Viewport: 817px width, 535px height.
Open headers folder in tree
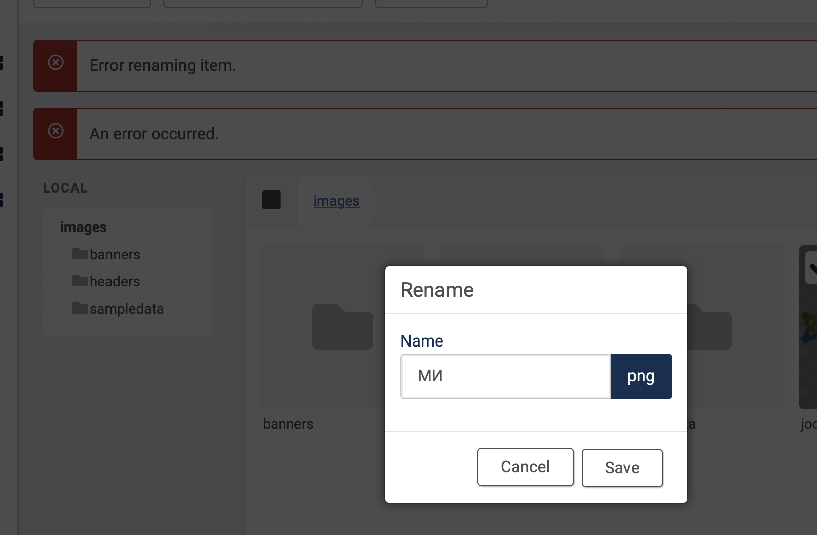point(115,281)
